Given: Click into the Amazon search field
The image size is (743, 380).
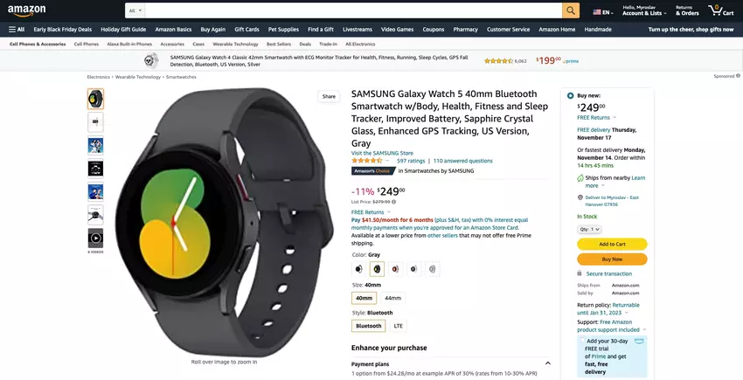Looking at the screenshot, I should click(353, 10).
